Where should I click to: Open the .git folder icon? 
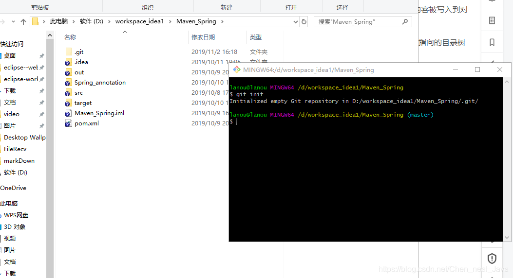(68, 52)
